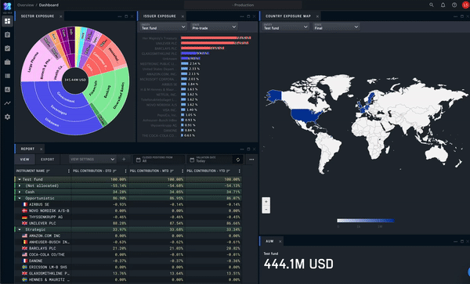Open the settings gear in the sidebar
The width and height of the screenshot is (470, 284).
(7, 117)
